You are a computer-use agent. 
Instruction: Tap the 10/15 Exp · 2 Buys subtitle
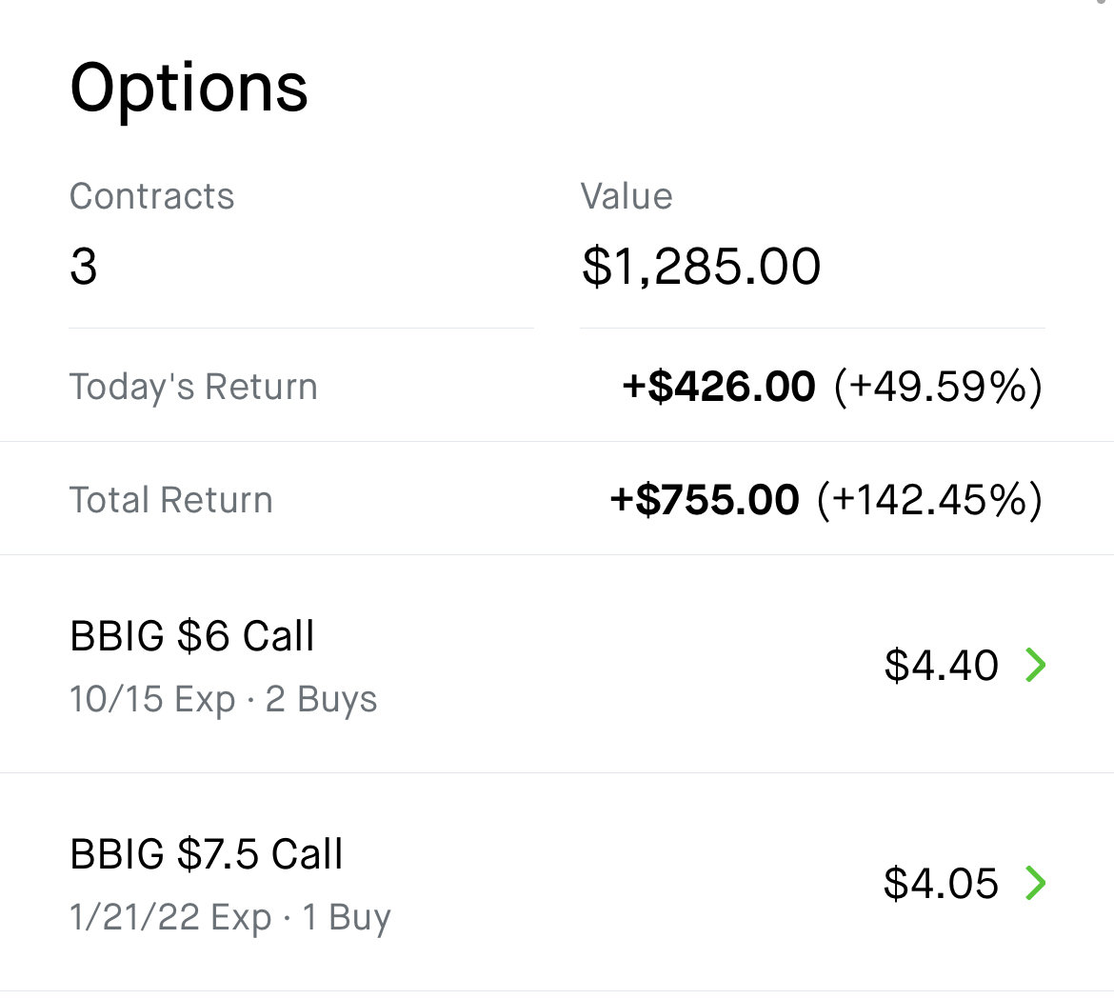[x=224, y=699]
